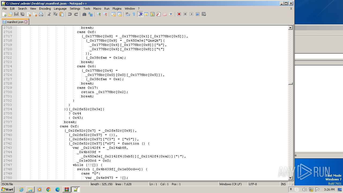
Task: Open Folder as Workspace icon
Action: 165,14
